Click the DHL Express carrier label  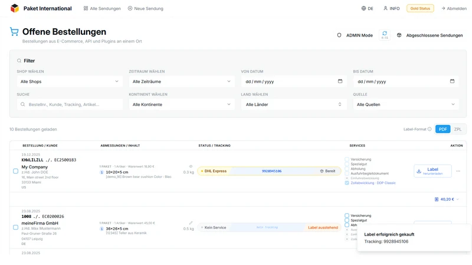tap(214, 171)
